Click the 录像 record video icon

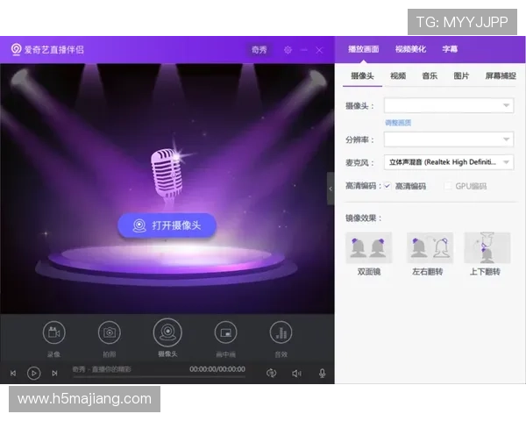tap(53, 332)
